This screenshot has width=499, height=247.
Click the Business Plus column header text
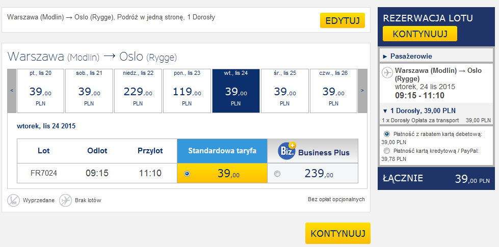[x=324, y=153]
